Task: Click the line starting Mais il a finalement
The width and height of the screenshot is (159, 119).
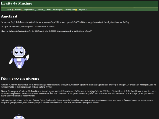Action: coord(46,31)
